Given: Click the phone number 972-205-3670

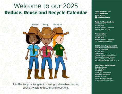Looking at the screenshot, I should coord(99,51).
